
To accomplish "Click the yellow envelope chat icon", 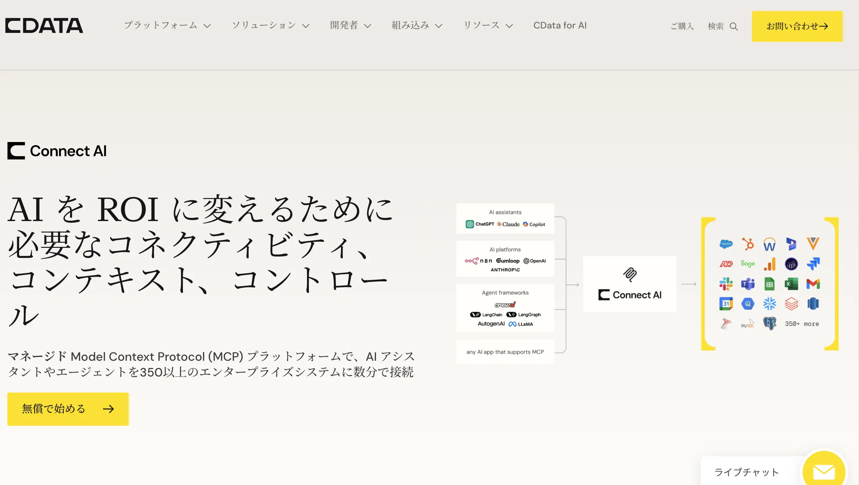I will (824, 472).
